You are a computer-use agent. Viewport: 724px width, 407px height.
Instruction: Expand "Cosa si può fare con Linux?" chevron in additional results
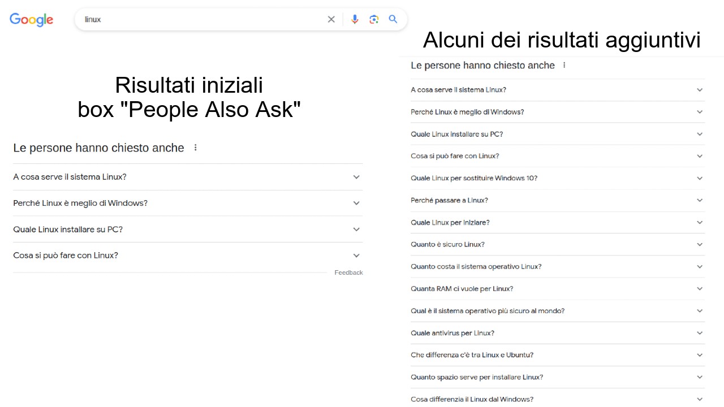700,156
